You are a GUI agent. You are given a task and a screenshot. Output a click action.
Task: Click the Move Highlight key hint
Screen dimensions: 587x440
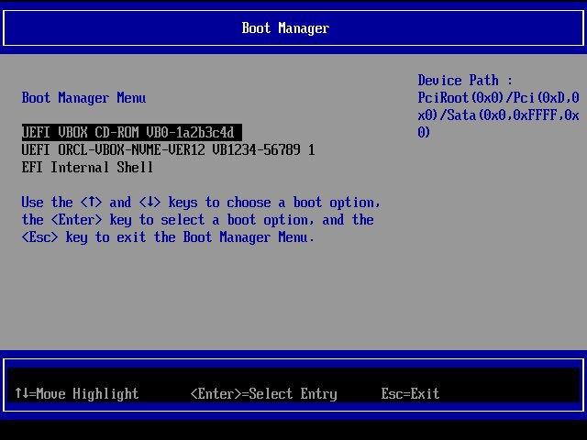[x=77, y=393]
